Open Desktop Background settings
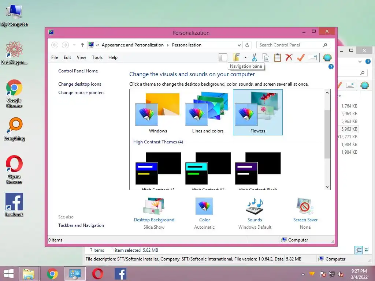The image size is (375, 281). click(x=154, y=213)
